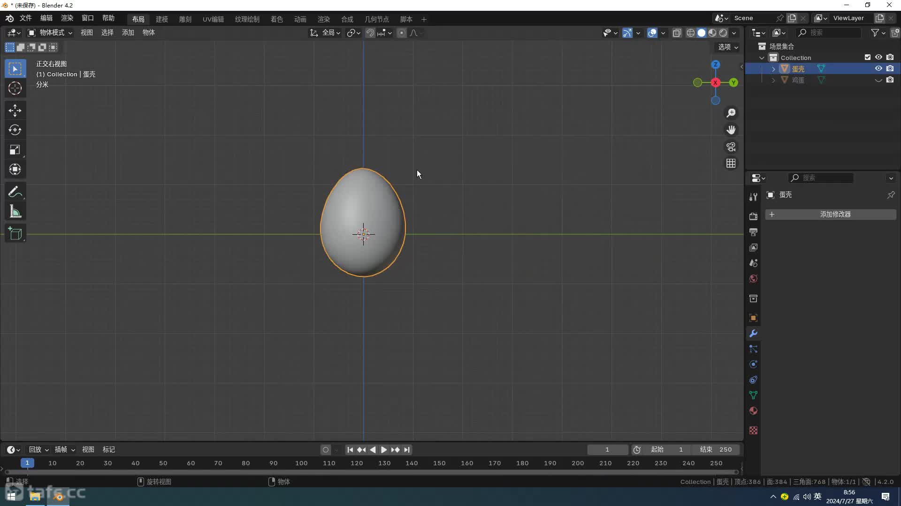Open the Scene properties tab

click(753, 263)
